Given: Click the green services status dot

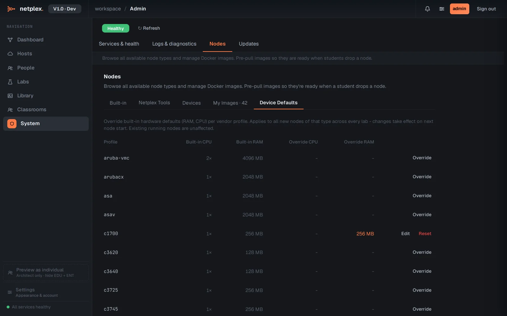Looking at the screenshot, I should [x=8, y=307].
